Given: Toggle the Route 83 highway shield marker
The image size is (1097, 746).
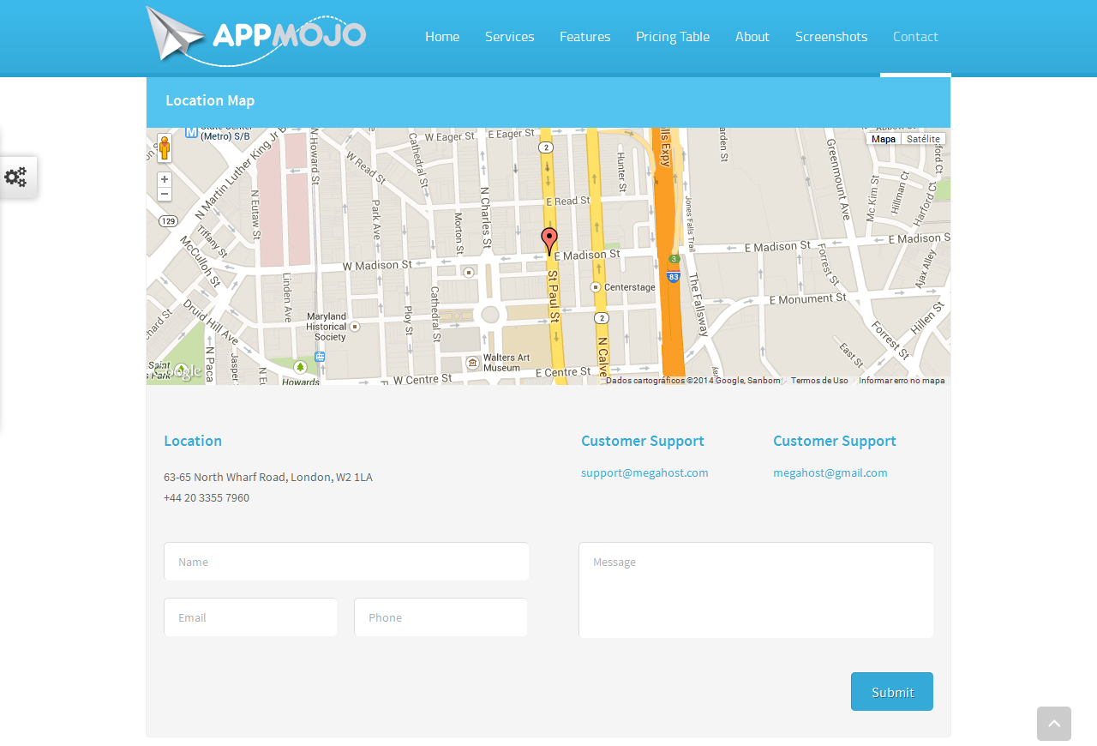Looking at the screenshot, I should (x=673, y=276).
